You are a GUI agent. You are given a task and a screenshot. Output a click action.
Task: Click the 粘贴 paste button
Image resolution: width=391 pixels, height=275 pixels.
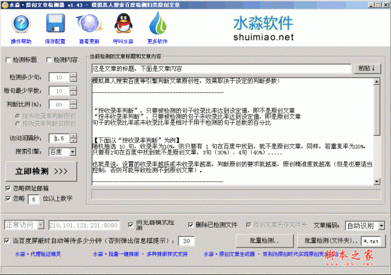(367, 68)
